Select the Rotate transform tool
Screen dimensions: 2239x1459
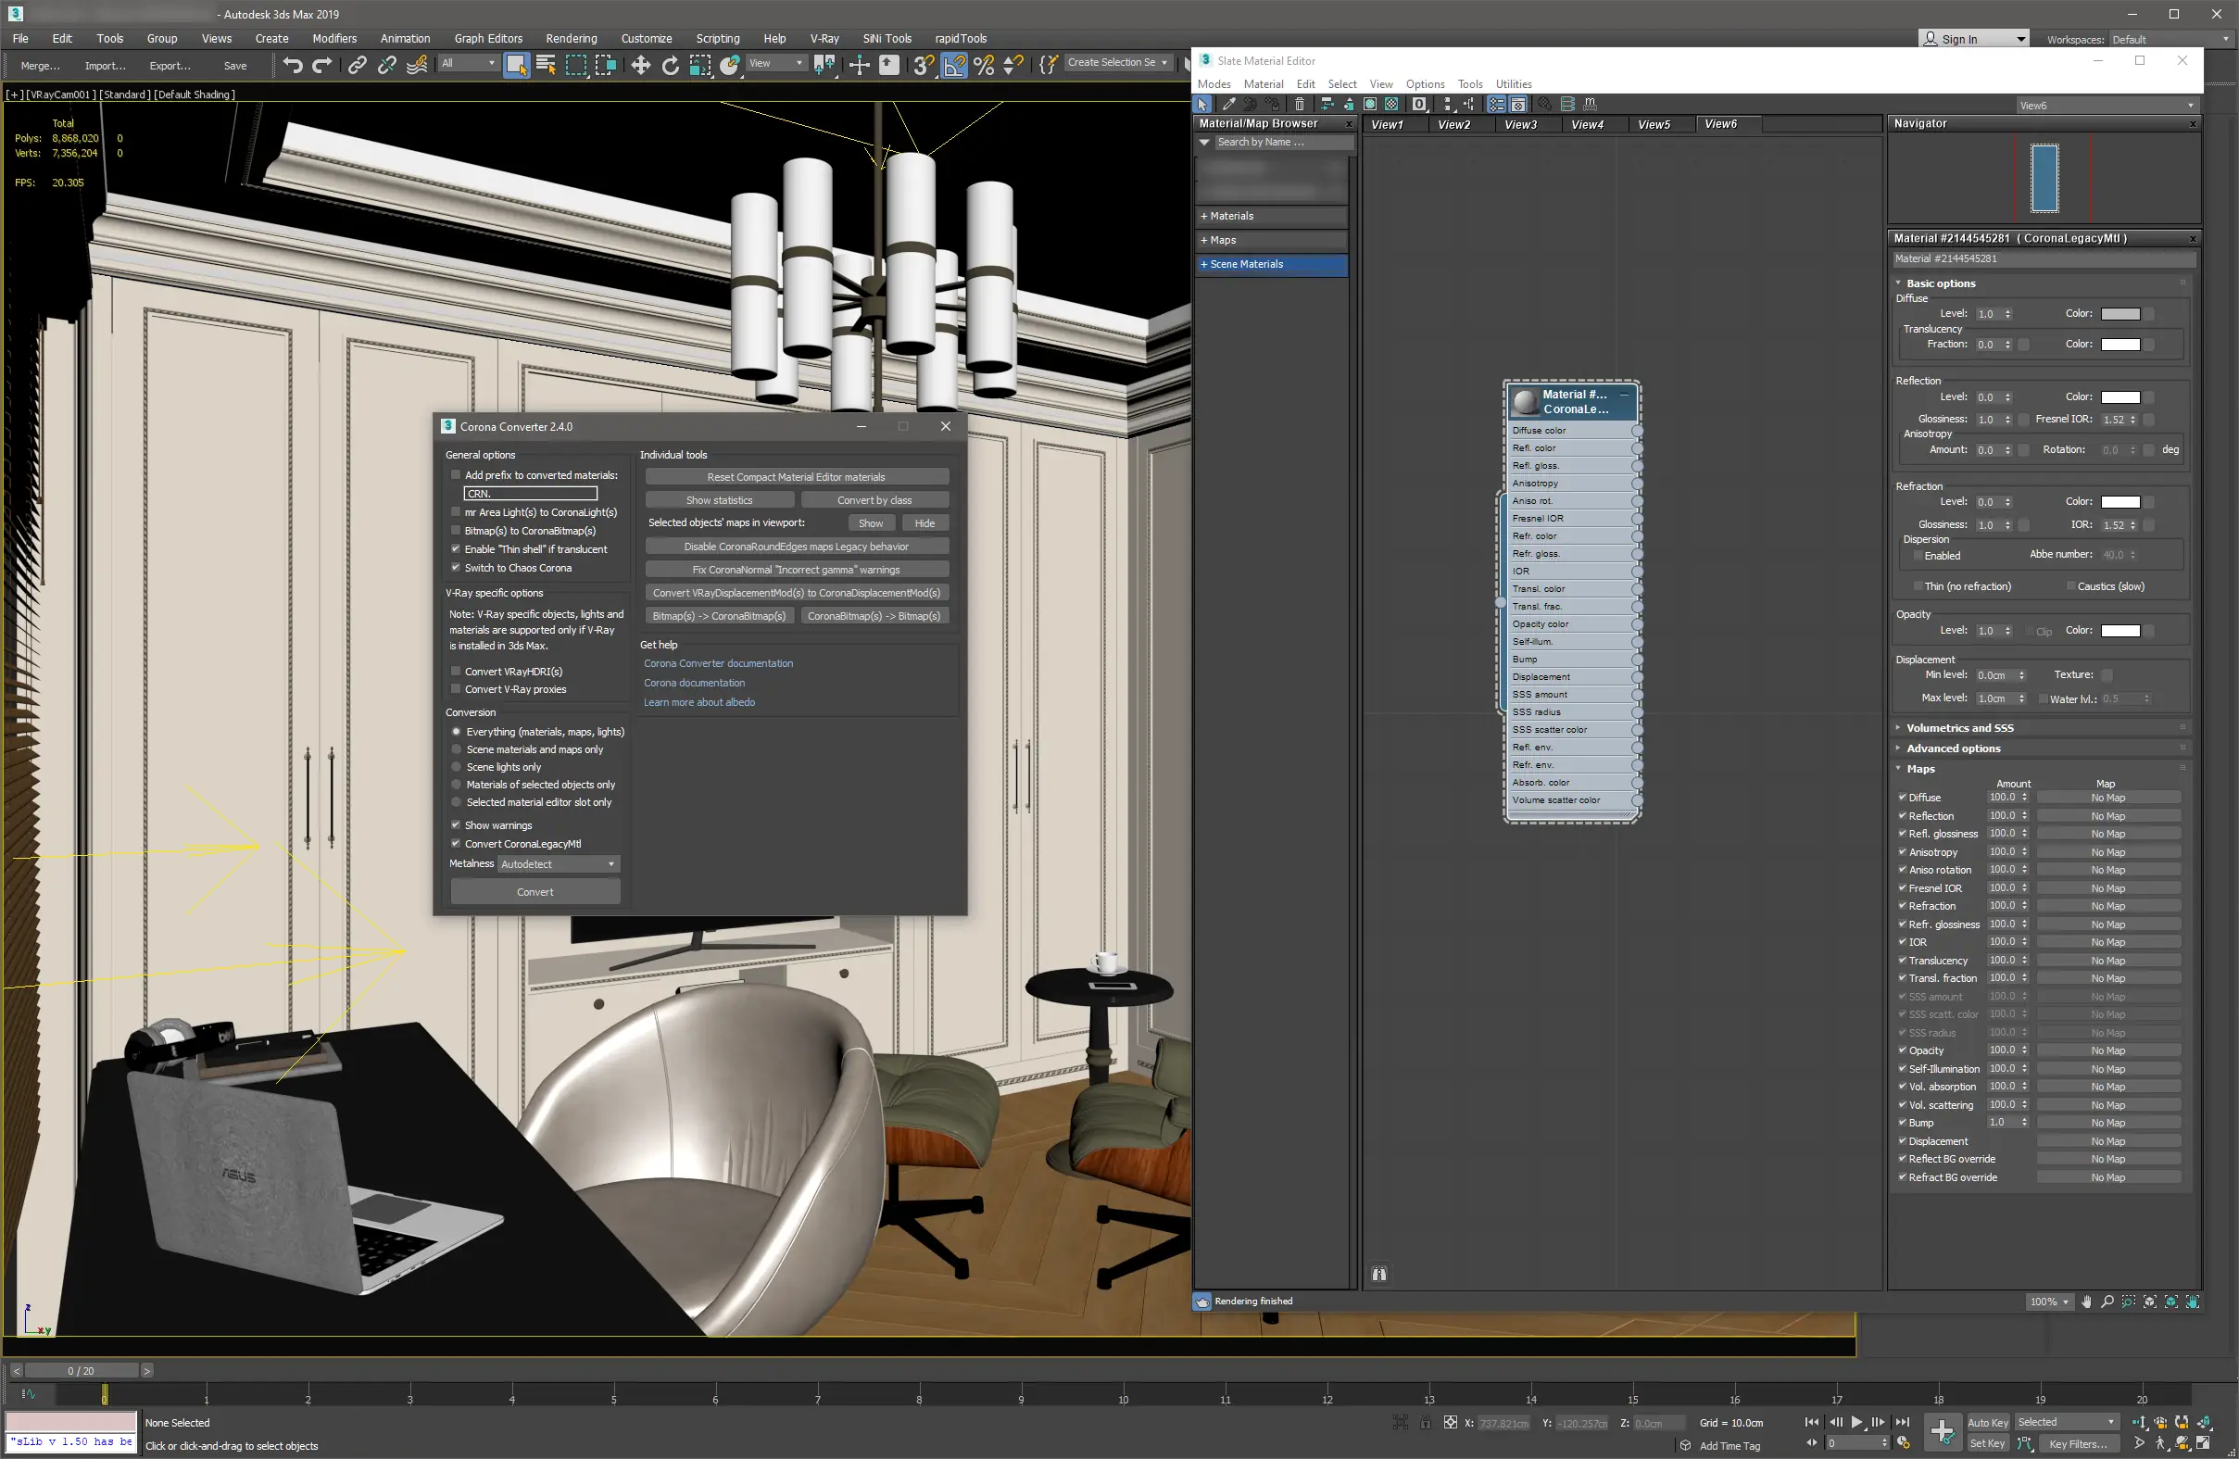coord(670,65)
